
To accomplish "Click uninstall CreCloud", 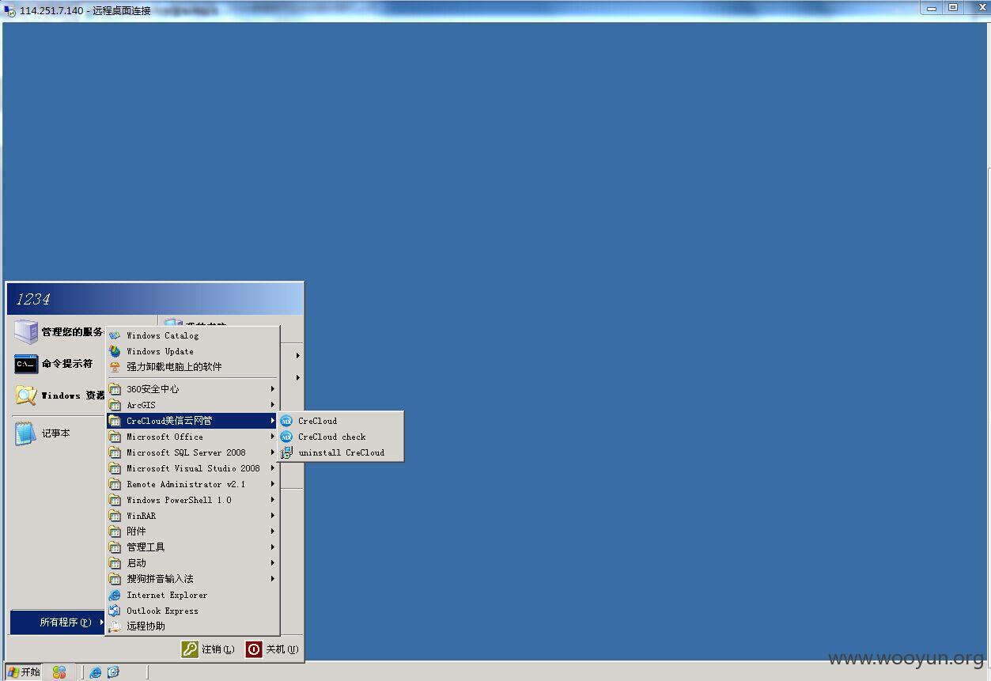I will tap(341, 452).
